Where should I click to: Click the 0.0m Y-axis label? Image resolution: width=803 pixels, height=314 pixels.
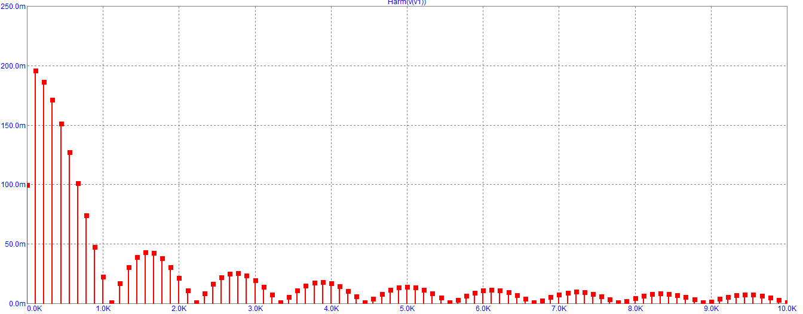16,304
